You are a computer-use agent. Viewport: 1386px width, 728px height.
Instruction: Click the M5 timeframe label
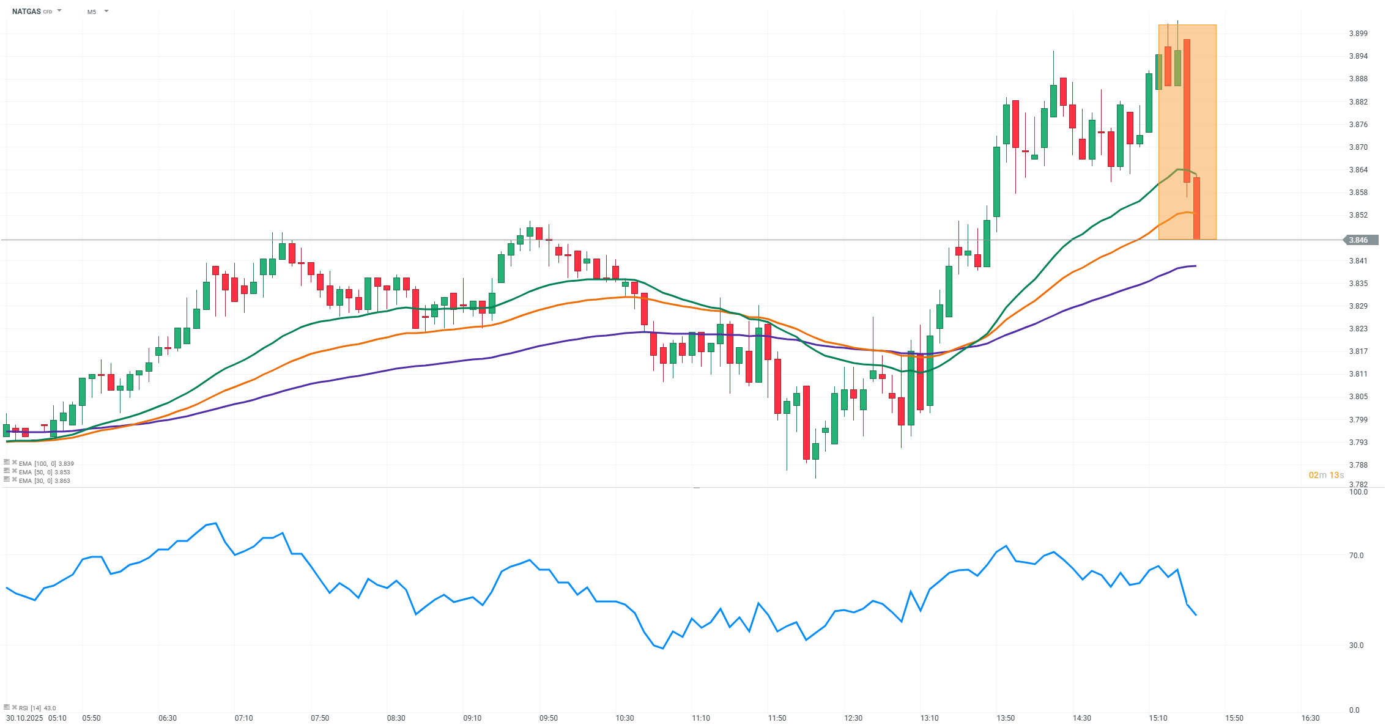(x=92, y=12)
